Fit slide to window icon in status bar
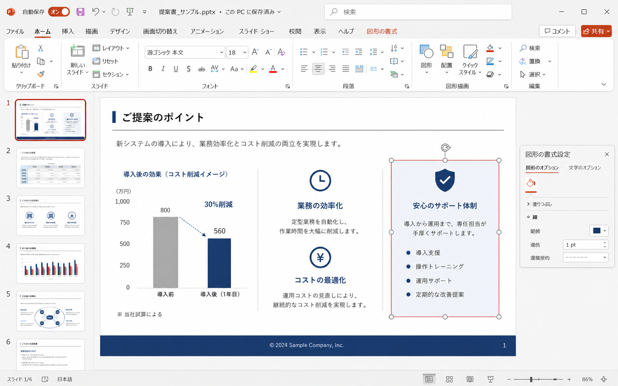Viewport: 618px width, 386px height. tap(604, 379)
